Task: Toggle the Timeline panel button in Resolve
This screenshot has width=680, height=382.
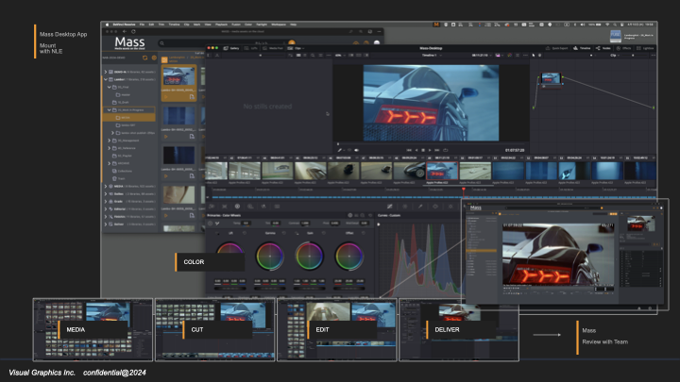Action: pos(582,48)
